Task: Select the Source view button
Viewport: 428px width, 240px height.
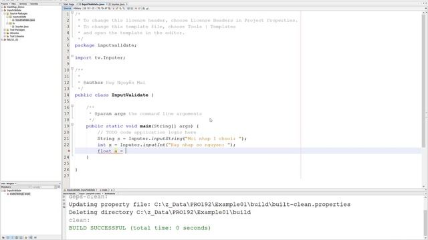Action: pos(67,9)
